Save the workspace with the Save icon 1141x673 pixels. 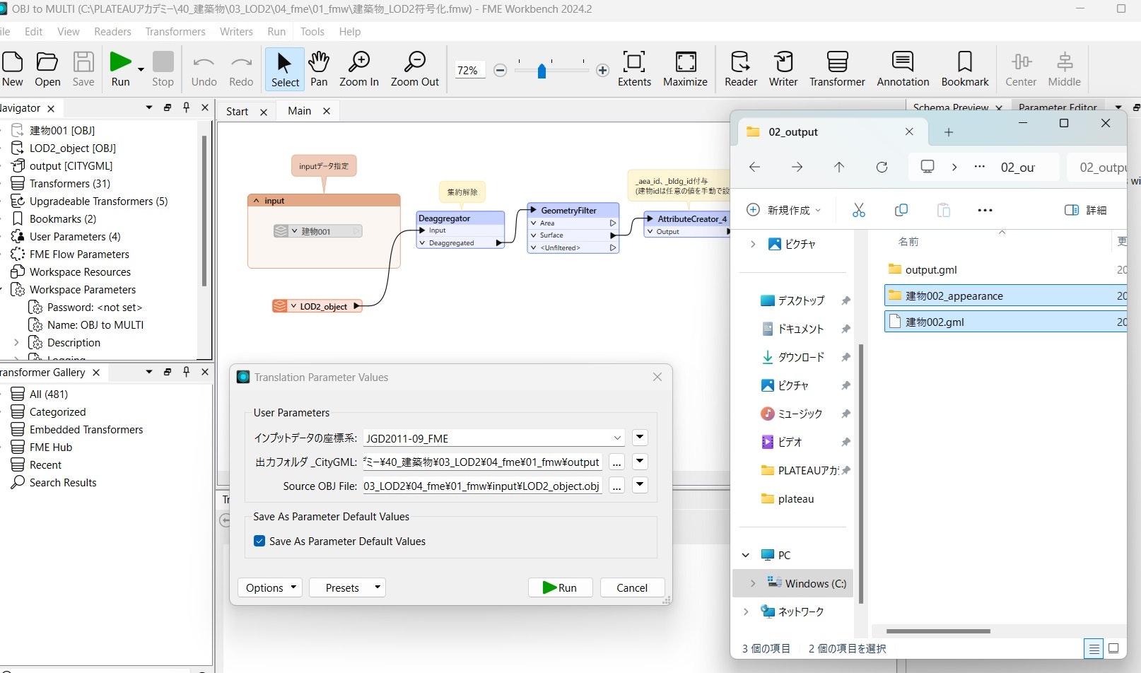[83, 69]
